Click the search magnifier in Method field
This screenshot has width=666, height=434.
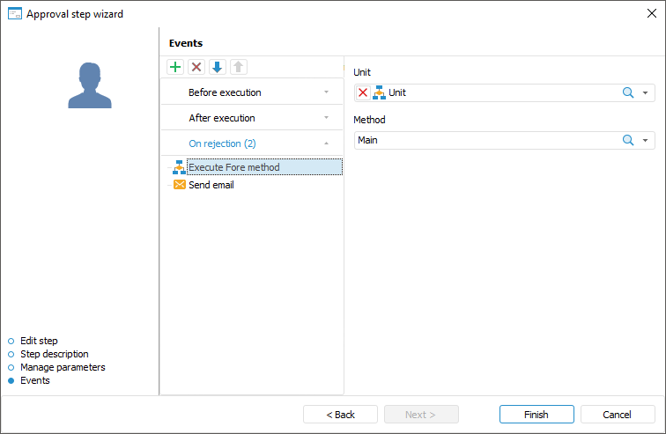click(x=628, y=140)
